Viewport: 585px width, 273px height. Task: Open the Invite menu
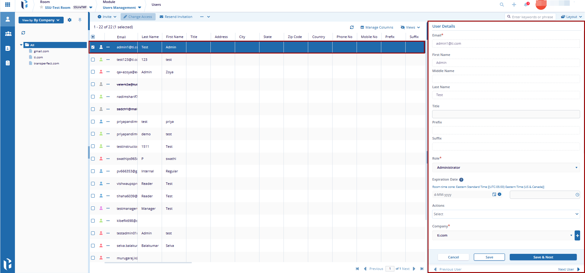107,17
